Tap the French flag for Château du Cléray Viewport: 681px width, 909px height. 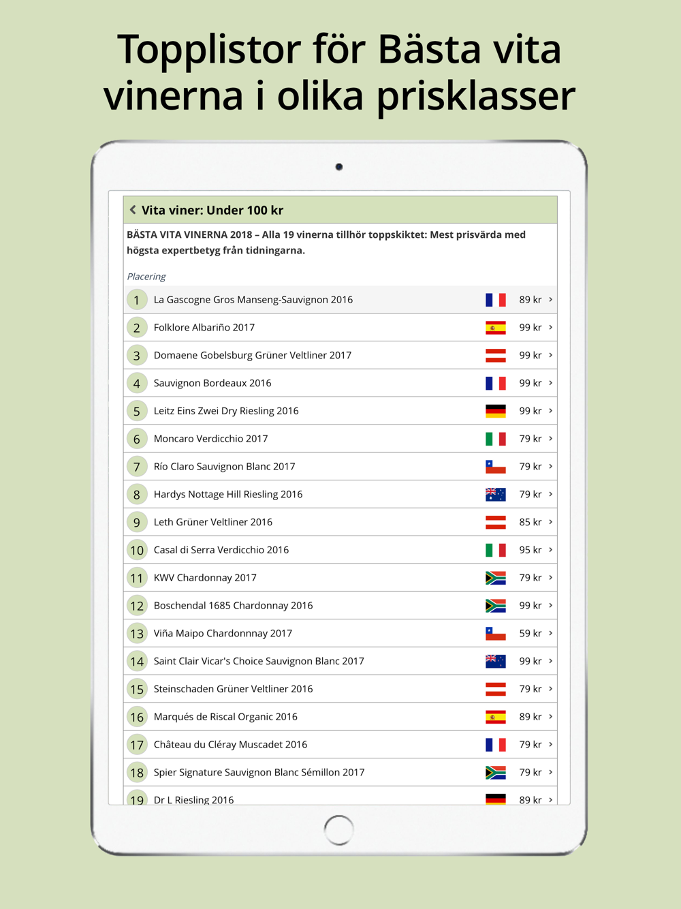click(x=496, y=745)
